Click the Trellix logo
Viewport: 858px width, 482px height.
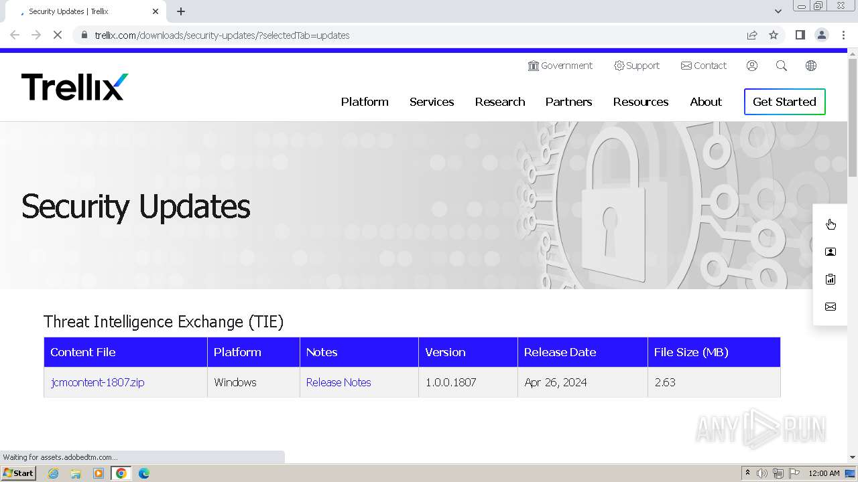[74, 88]
